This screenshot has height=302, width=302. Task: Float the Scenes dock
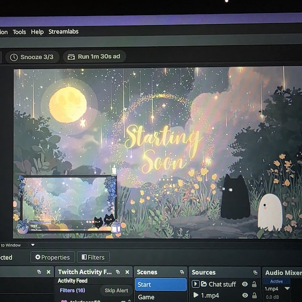click(182, 272)
